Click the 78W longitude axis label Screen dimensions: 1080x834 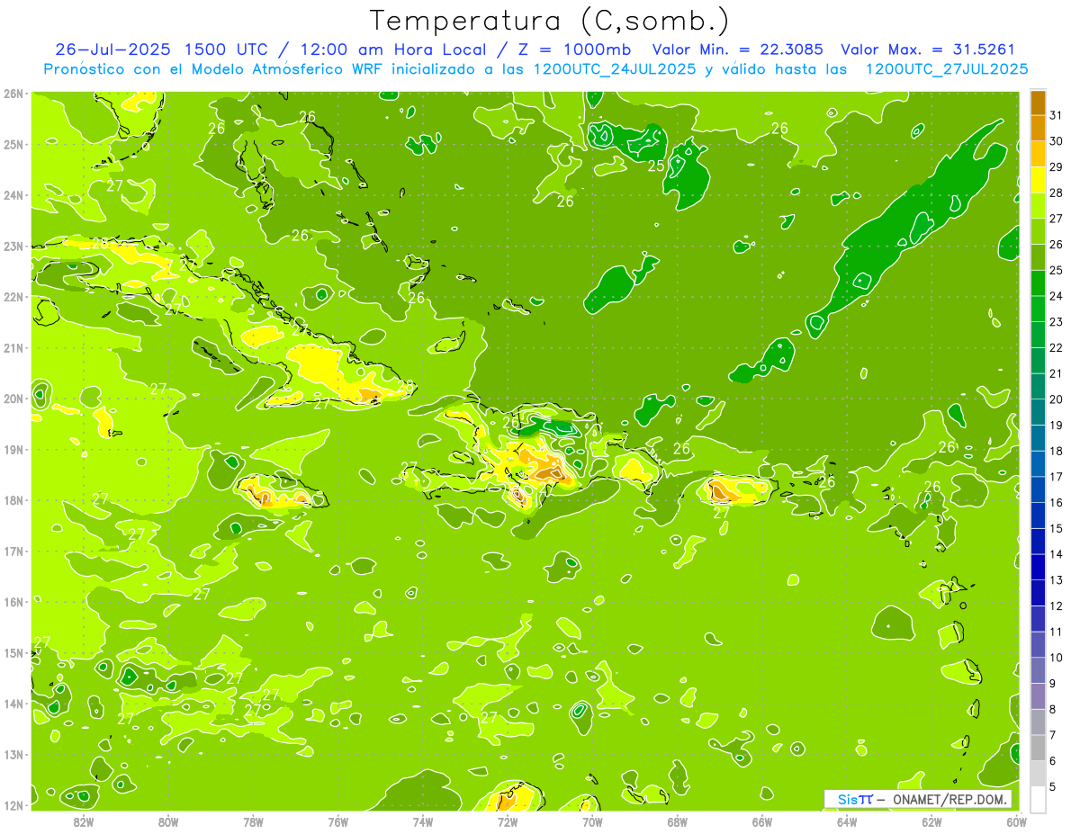tap(253, 821)
